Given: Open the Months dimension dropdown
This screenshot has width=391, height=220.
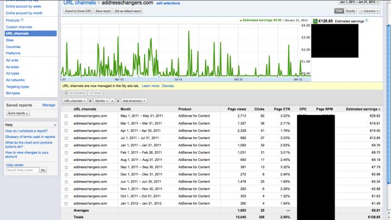Looking at the screenshot, I should point(102,101).
